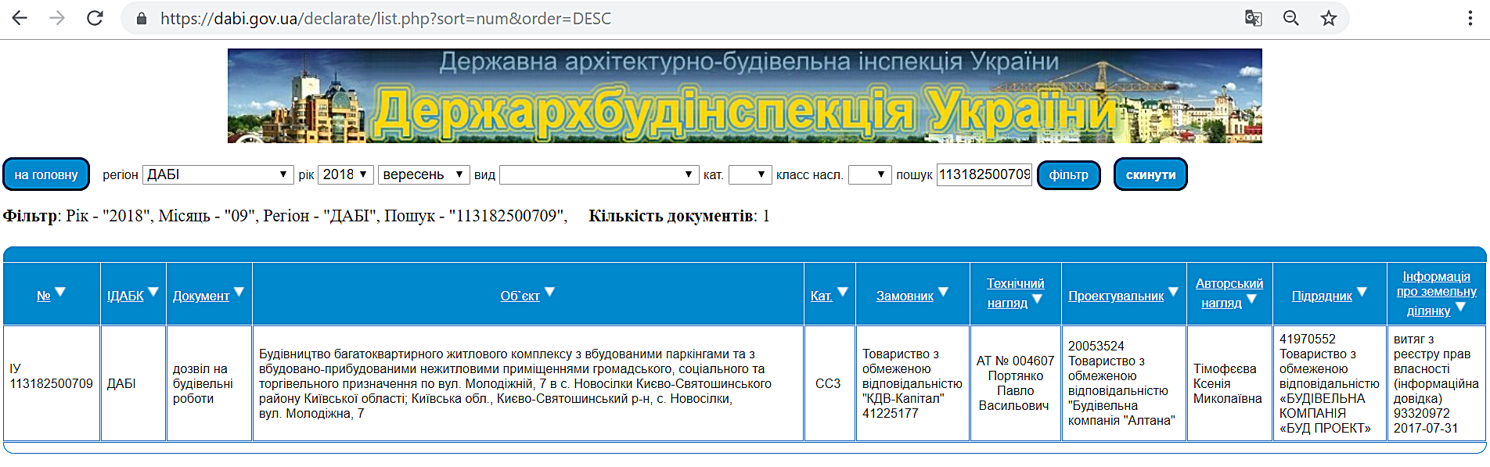Sort by the Об'єкт column header link
Viewport: 1490px width, 467px height.
pyautogui.click(x=520, y=296)
